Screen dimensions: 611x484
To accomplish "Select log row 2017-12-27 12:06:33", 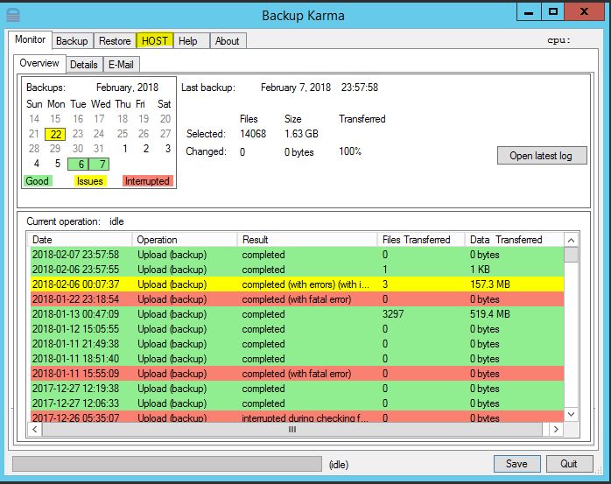I will [x=297, y=403].
